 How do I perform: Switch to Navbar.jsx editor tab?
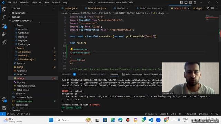point(70,8)
